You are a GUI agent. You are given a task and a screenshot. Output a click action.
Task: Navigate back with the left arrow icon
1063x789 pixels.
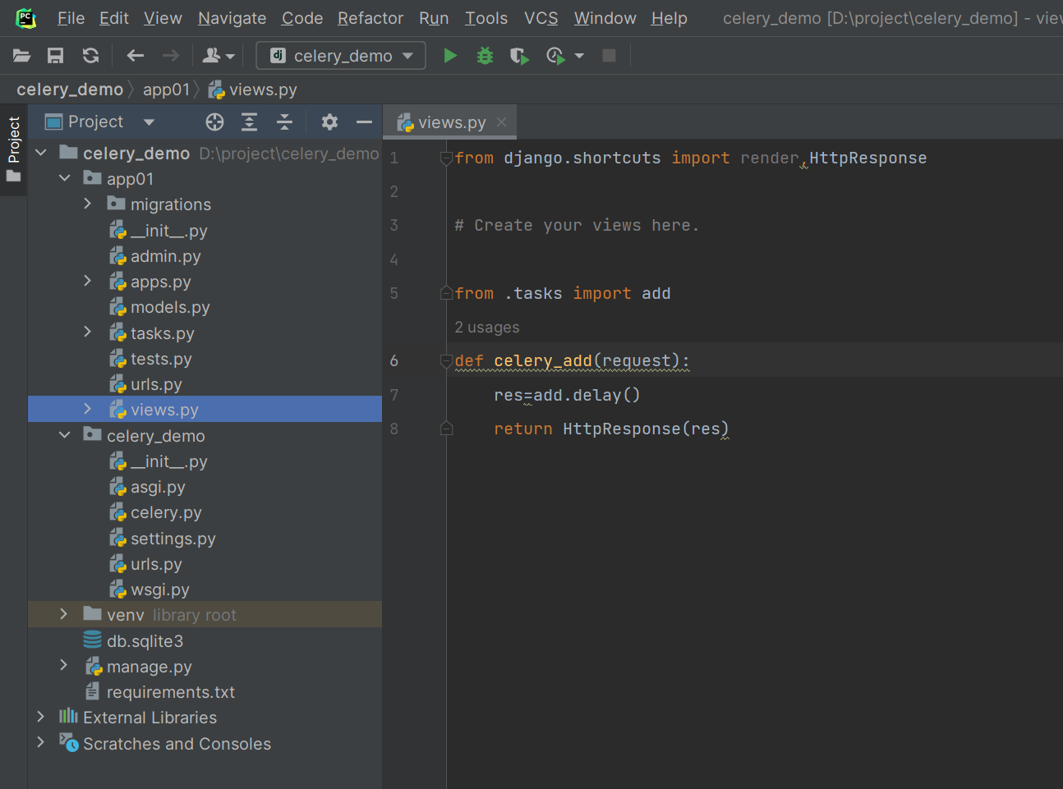point(136,56)
